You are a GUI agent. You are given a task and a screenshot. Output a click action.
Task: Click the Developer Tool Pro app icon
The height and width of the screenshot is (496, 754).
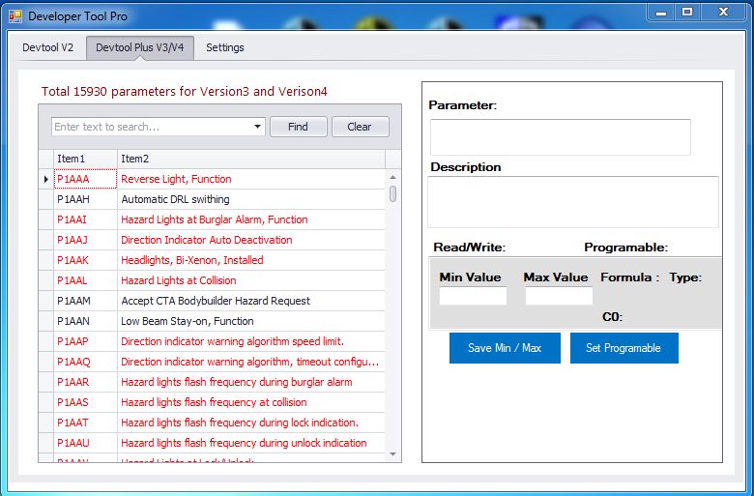point(15,16)
